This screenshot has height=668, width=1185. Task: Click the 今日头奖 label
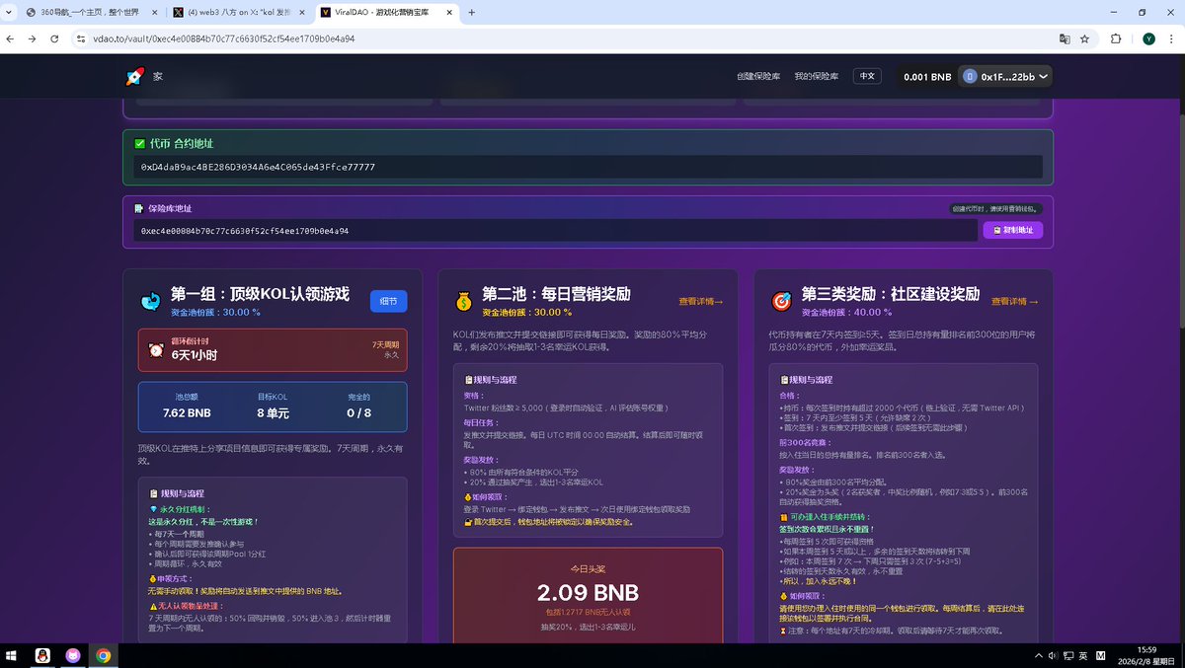click(x=587, y=568)
